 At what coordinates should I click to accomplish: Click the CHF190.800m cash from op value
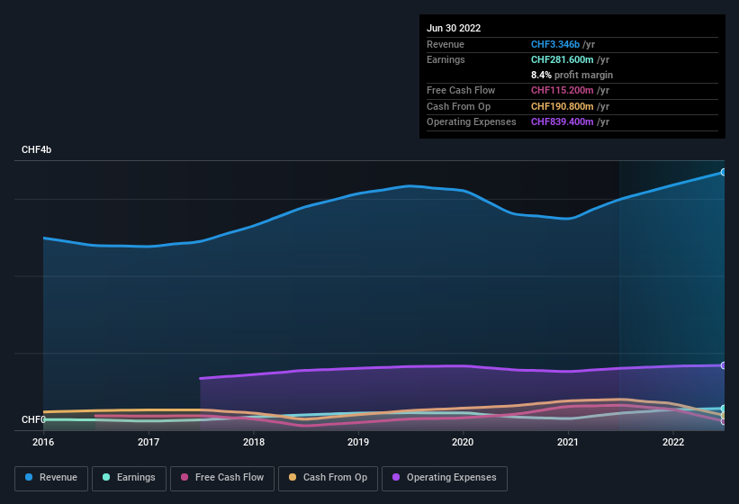[x=563, y=106]
